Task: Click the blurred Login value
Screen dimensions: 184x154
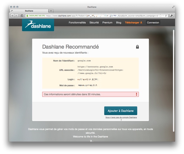Action: click(88, 79)
